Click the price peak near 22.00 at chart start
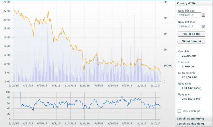The height and width of the screenshot is (127, 213). pyautogui.click(x=14, y=10)
